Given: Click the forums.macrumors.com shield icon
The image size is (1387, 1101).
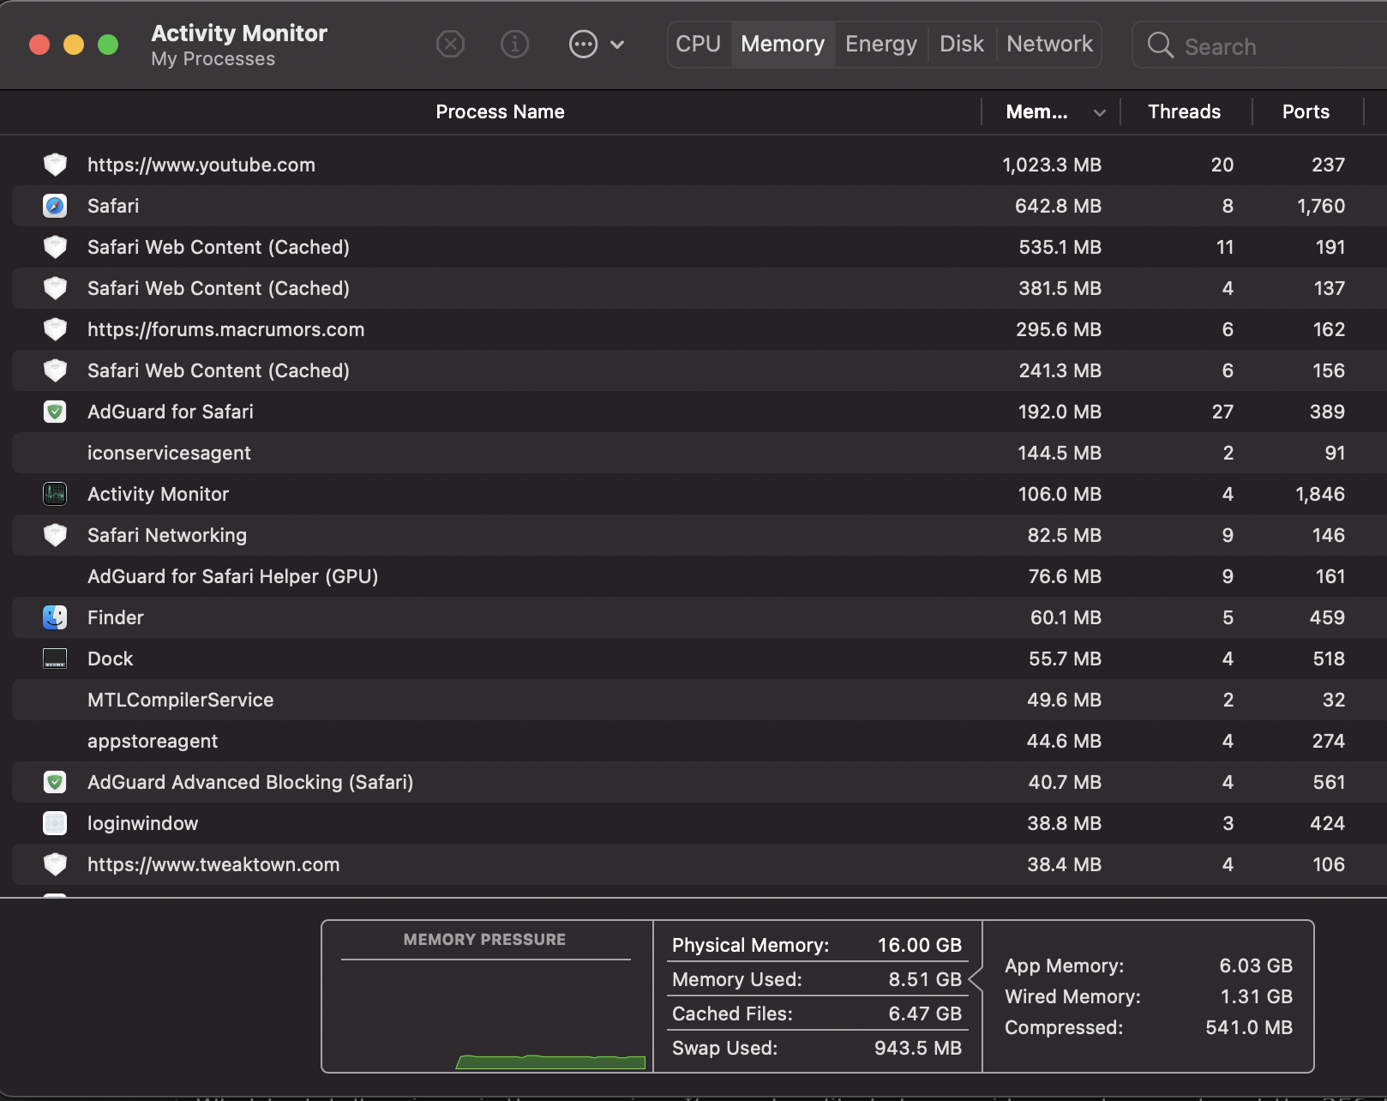Looking at the screenshot, I should 55,329.
